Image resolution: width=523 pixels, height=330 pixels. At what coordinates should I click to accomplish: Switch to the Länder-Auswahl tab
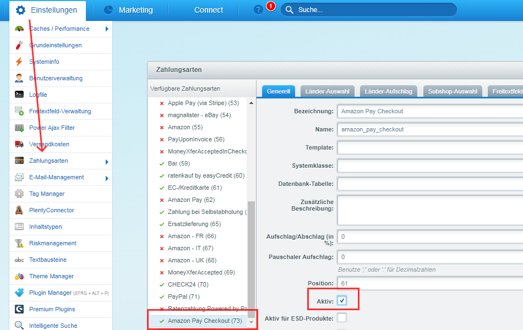[x=327, y=91]
